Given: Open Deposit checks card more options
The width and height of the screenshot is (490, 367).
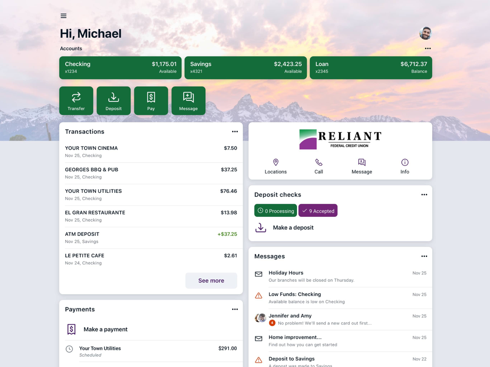Looking at the screenshot, I should point(424,195).
